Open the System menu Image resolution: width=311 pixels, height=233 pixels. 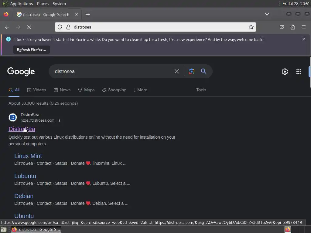point(59,4)
